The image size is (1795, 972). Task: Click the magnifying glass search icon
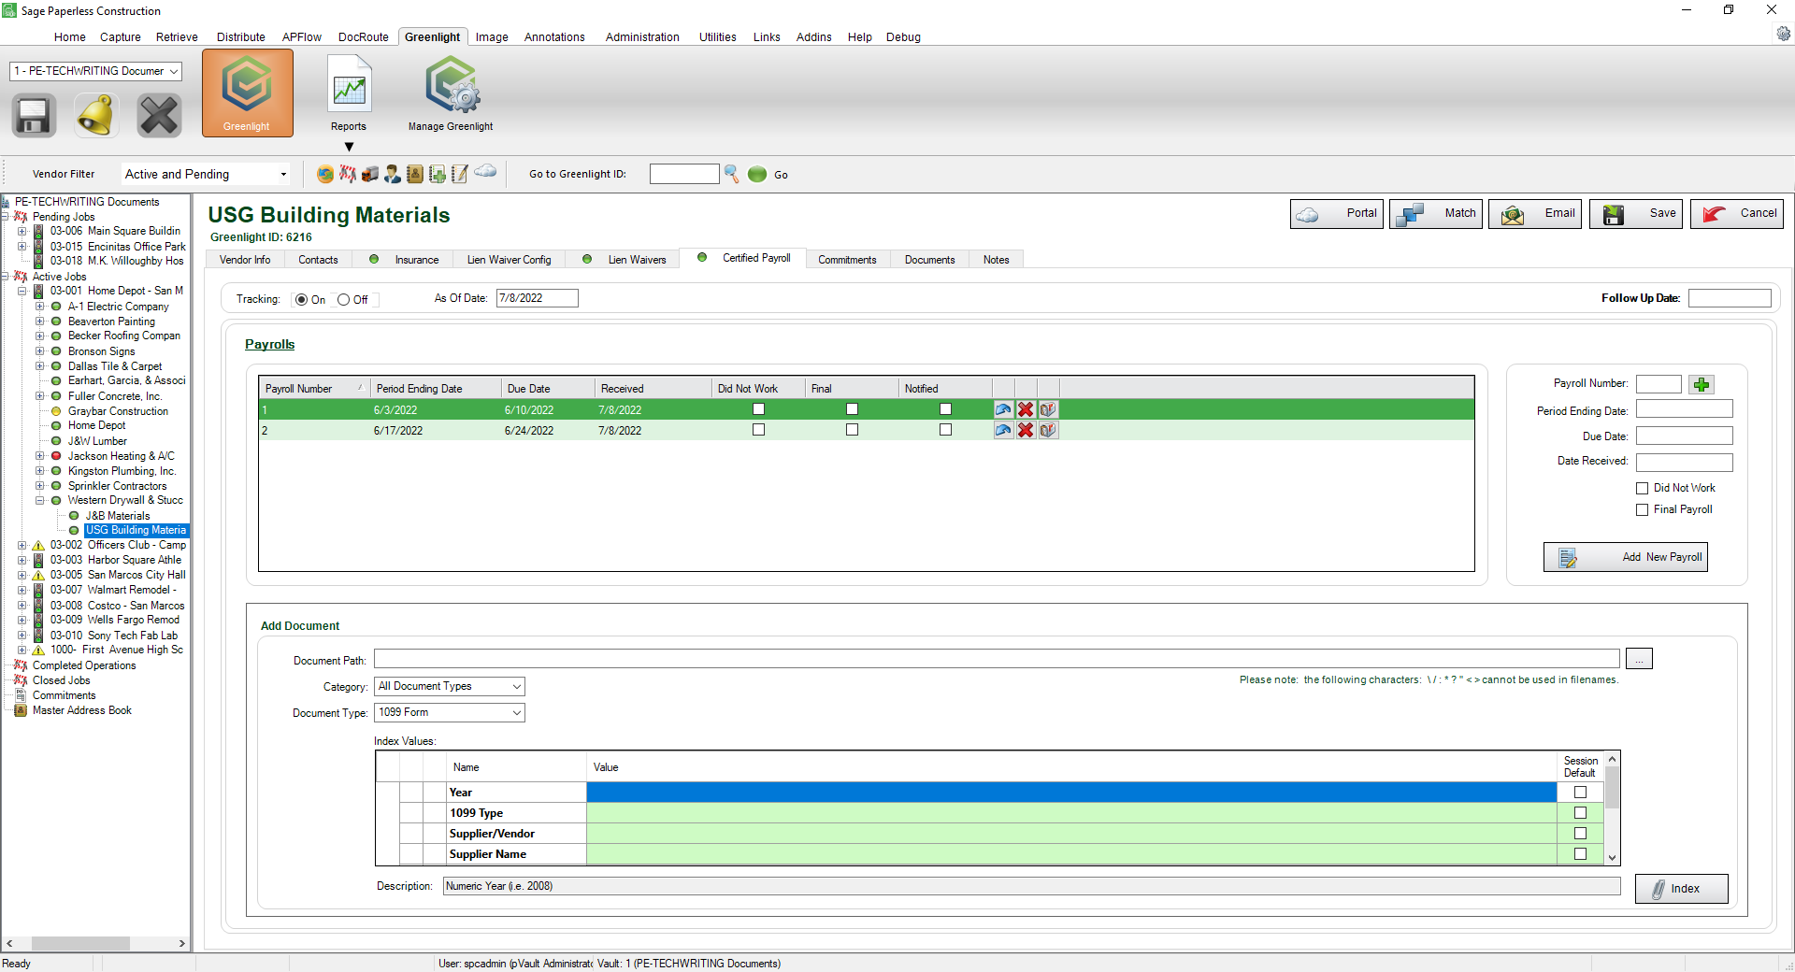(x=732, y=174)
